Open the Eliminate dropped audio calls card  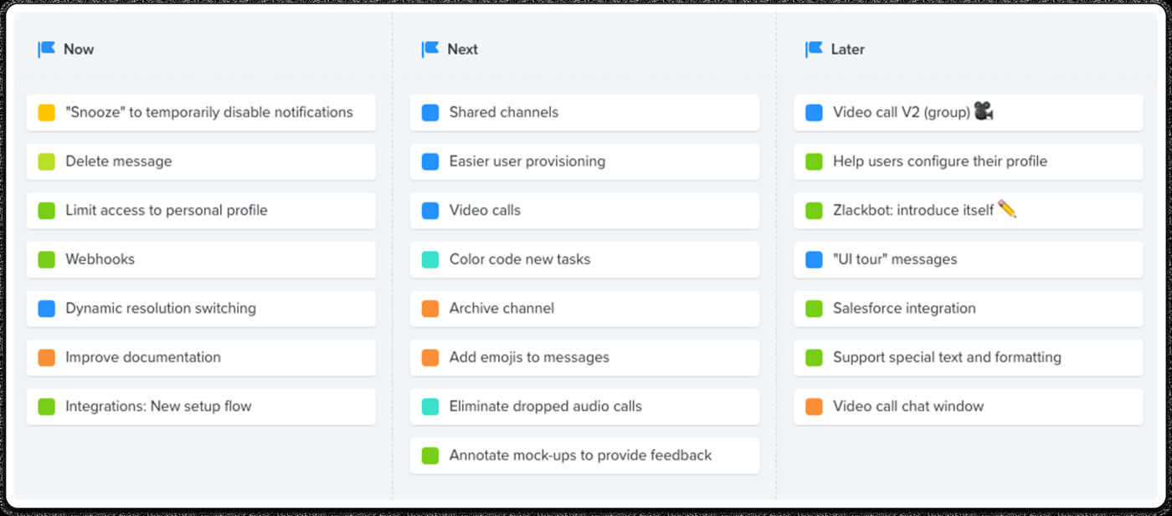tap(584, 406)
